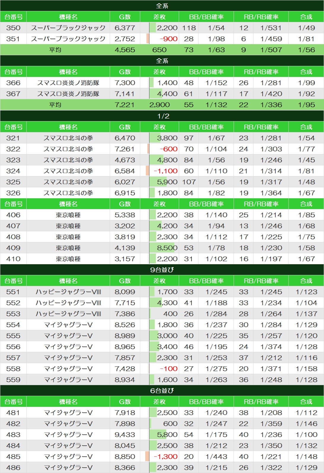Click machine number 481 cell

13,413
